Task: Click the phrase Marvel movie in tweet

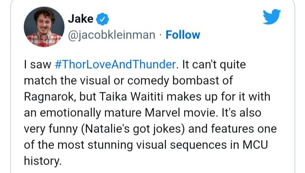Action: 181,113
